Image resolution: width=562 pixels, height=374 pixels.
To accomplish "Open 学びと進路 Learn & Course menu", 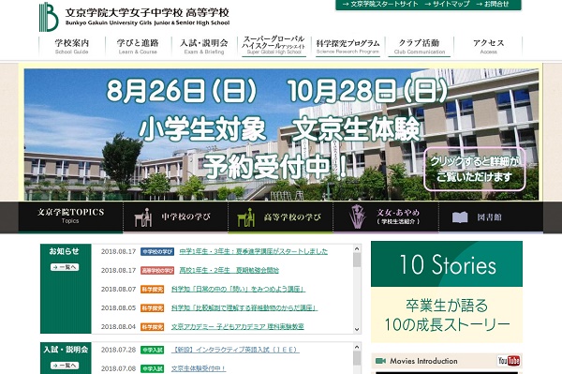I will (138, 46).
